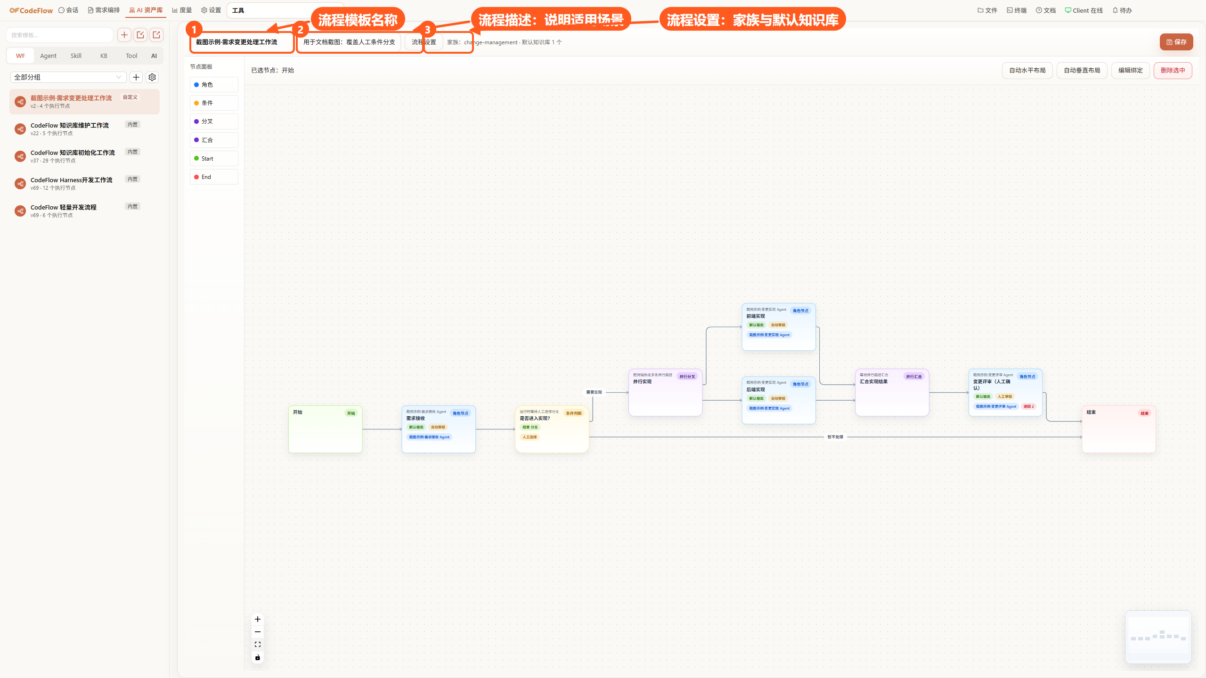Select the 结束 node on the canvas
Image resolution: width=1206 pixels, height=678 pixels.
click(x=1119, y=429)
